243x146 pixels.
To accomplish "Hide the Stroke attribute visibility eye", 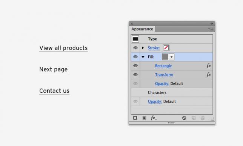I will click(x=135, y=48).
